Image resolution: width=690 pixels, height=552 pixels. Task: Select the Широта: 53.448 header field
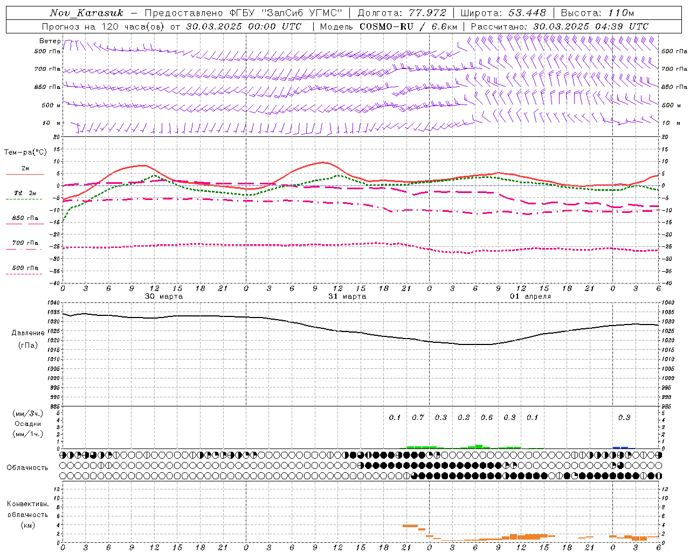[x=502, y=13]
